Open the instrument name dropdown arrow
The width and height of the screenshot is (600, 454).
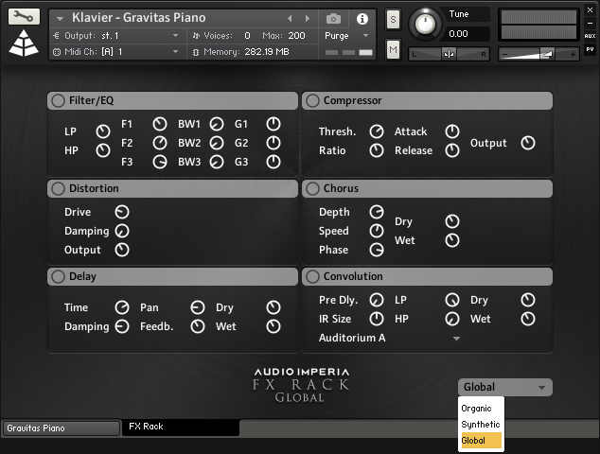[60, 18]
